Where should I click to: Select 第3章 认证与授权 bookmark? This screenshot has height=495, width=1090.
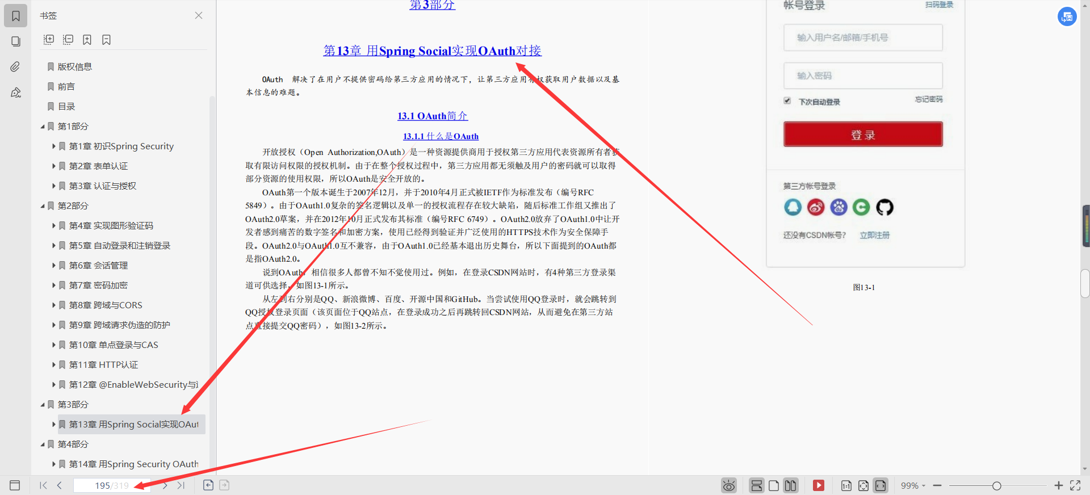click(x=102, y=186)
